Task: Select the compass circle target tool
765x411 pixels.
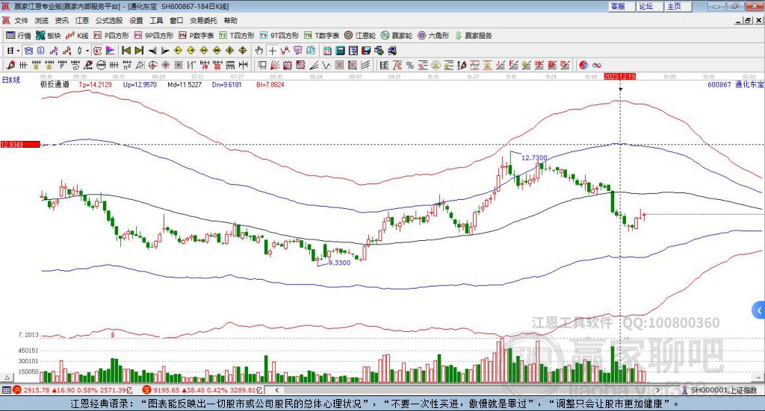Action: point(152,65)
